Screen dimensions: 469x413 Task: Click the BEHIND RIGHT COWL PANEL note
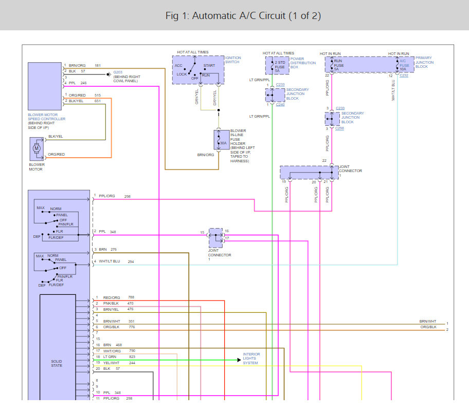tap(127, 79)
